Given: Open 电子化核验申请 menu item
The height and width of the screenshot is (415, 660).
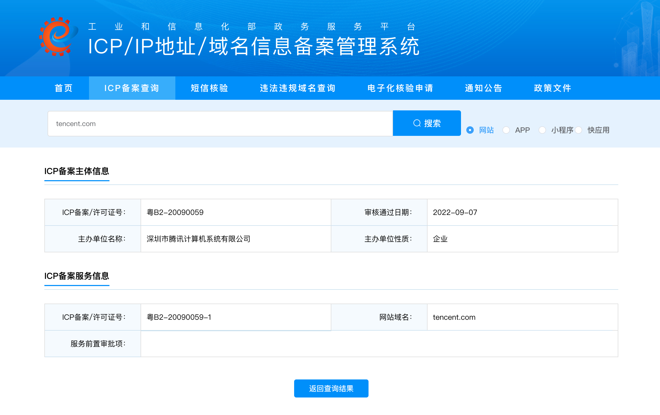Looking at the screenshot, I should [x=400, y=88].
